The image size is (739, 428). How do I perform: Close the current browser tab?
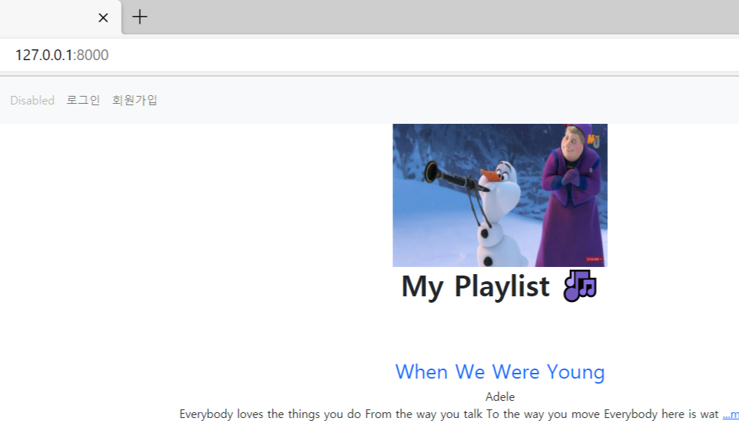coord(103,18)
